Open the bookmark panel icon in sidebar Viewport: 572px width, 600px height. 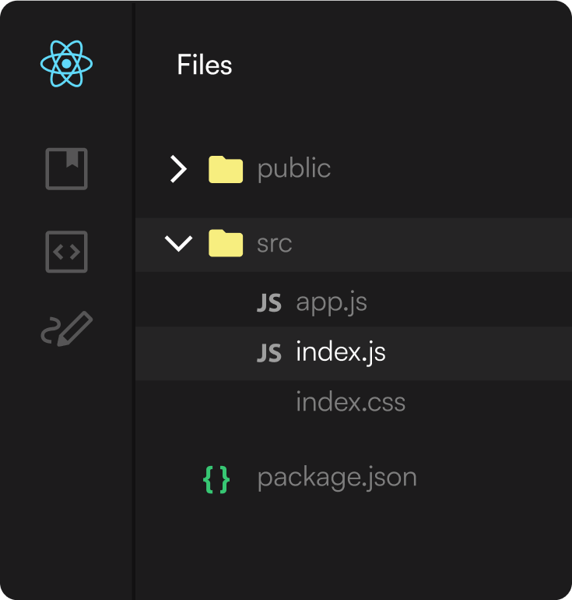67,169
